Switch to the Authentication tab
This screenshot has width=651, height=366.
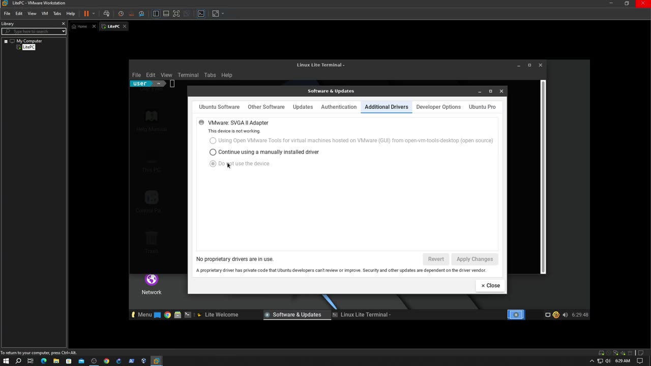point(339,107)
